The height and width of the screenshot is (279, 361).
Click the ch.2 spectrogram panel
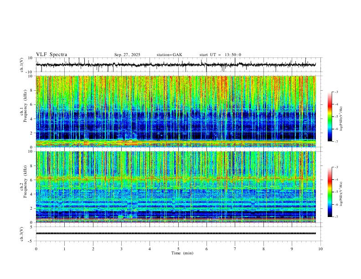point(175,187)
